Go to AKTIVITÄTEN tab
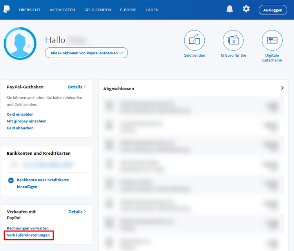 pyautogui.click(x=62, y=10)
